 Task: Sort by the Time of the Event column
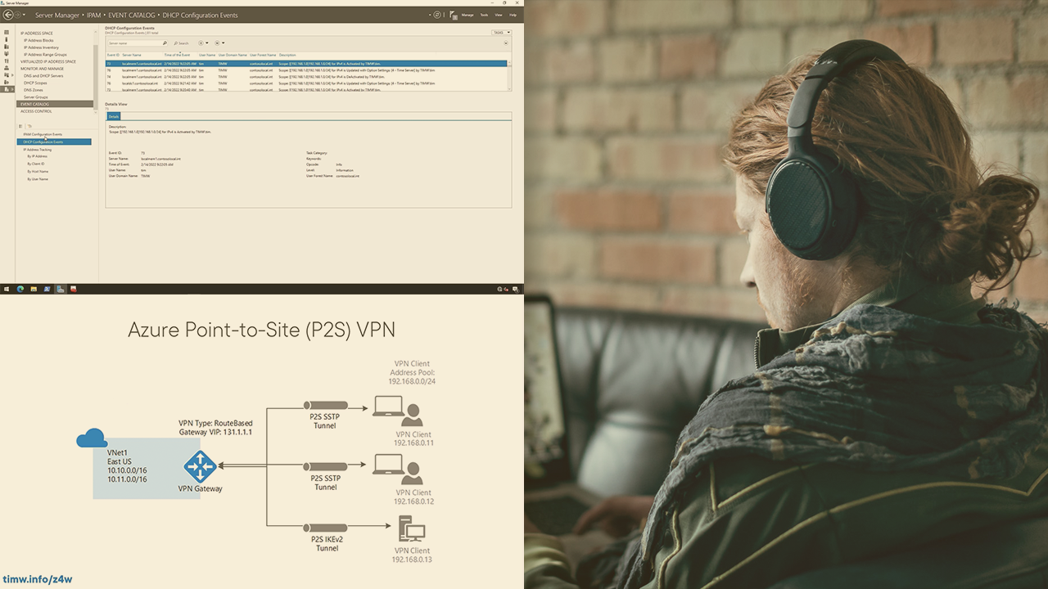[178, 55]
